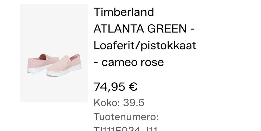The image size is (261, 131).
Task: Select the 74,95 price amount
Action: coord(109,87)
